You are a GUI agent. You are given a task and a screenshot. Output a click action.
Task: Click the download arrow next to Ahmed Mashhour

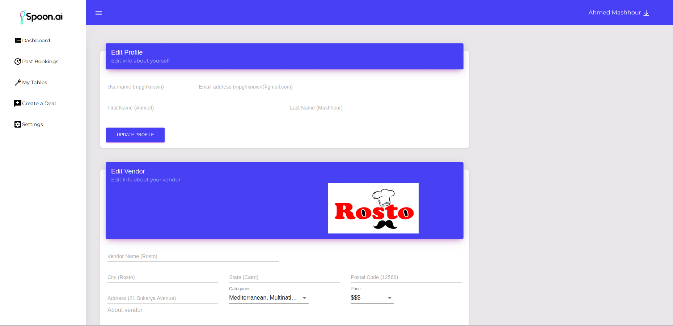pos(646,13)
